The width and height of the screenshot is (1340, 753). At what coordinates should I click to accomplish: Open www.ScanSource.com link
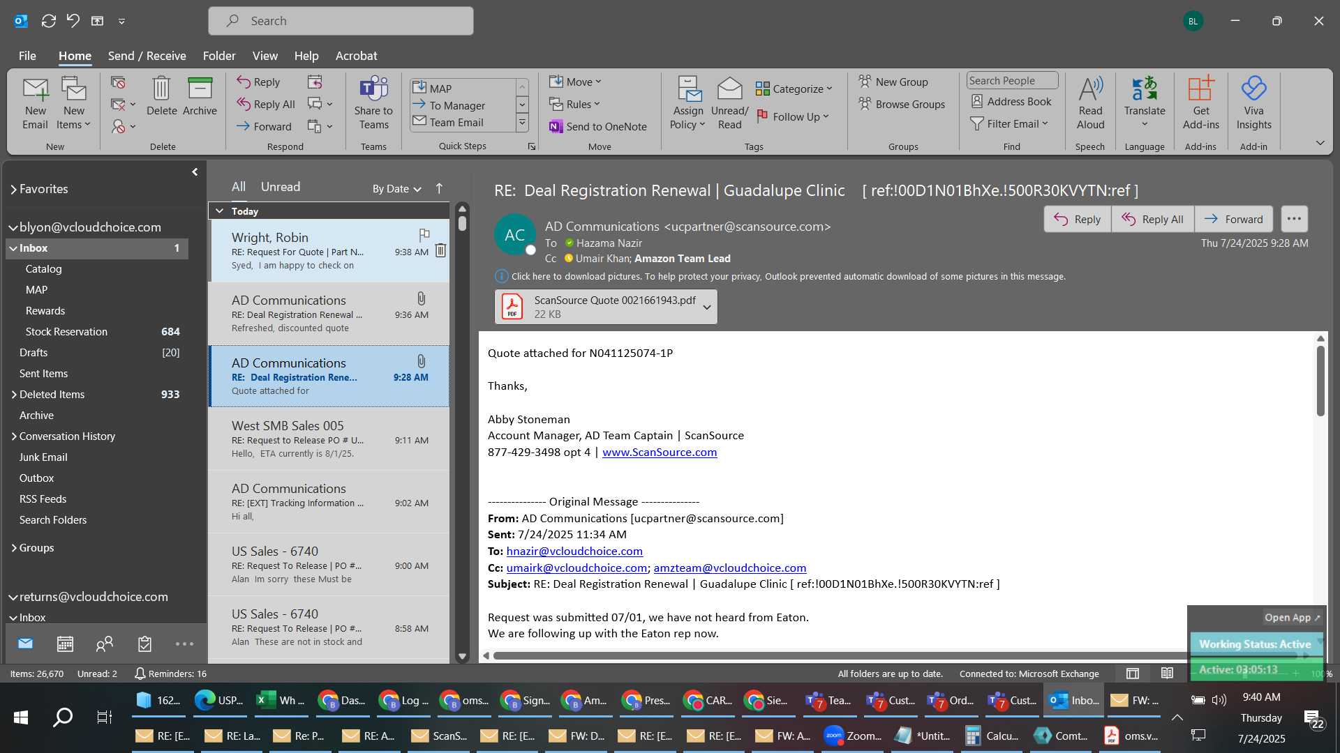(x=660, y=452)
